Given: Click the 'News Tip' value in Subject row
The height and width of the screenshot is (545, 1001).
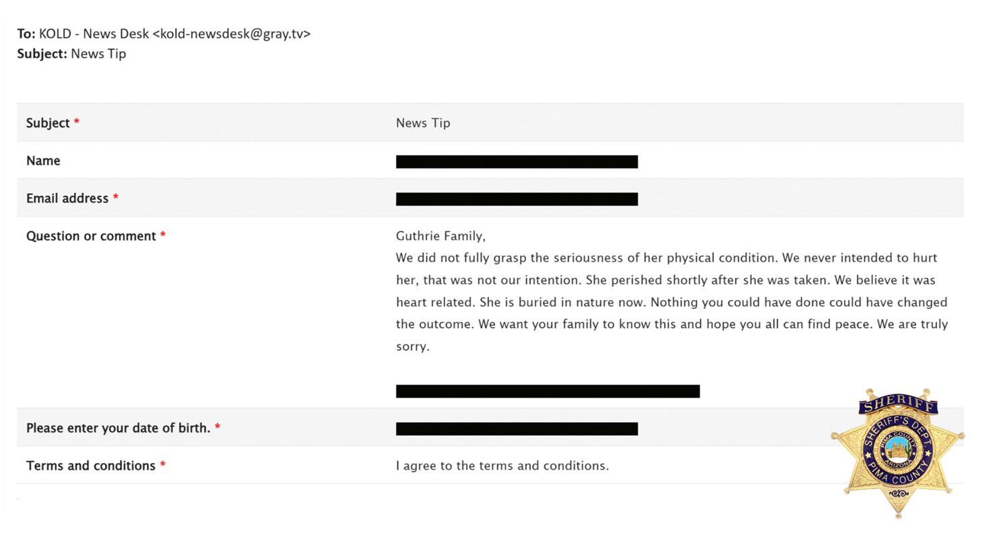Looking at the screenshot, I should [423, 123].
